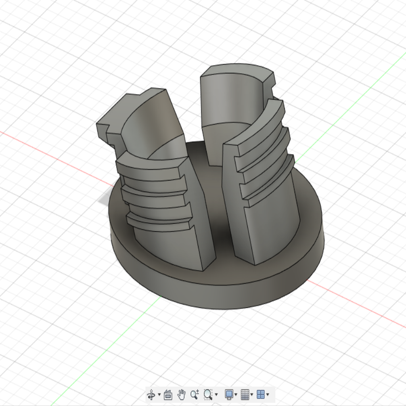Screen dimensions: 406x406
Task: Open the Orbit type dropdown arrow
Action: [x=159, y=395]
